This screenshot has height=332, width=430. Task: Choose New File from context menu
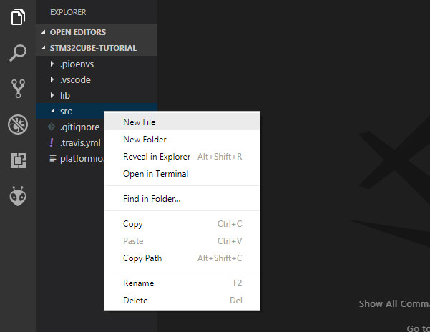click(139, 122)
